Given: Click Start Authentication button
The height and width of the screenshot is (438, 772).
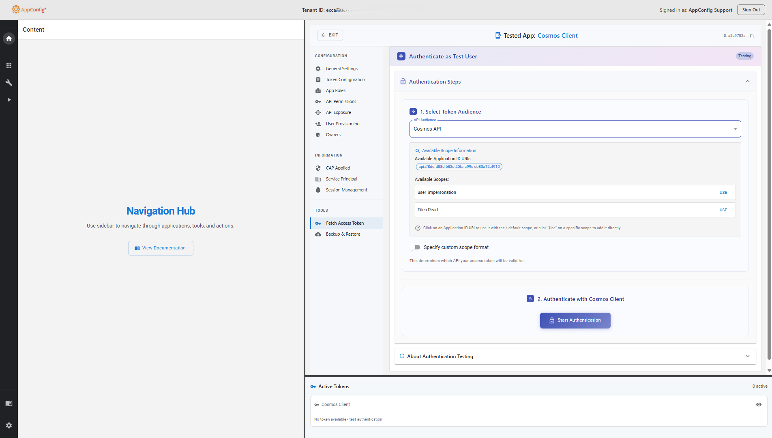Looking at the screenshot, I should tap(575, 320).
